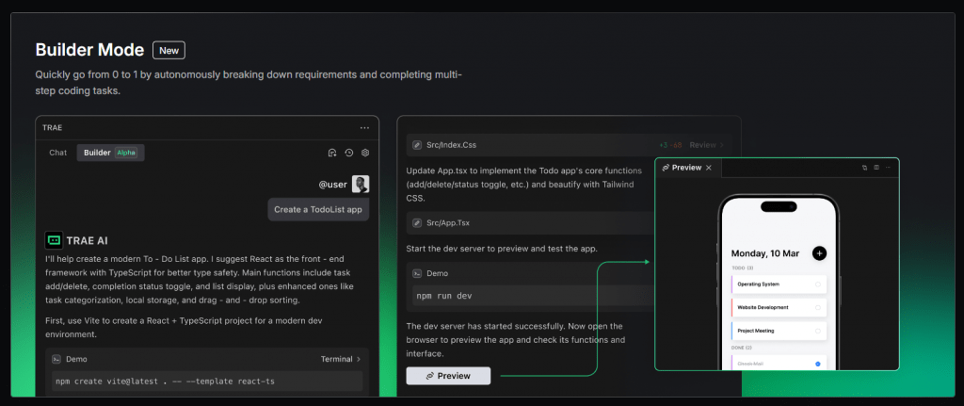
Task: Click the Create a TodoList app message
Action: click(318, 209)
